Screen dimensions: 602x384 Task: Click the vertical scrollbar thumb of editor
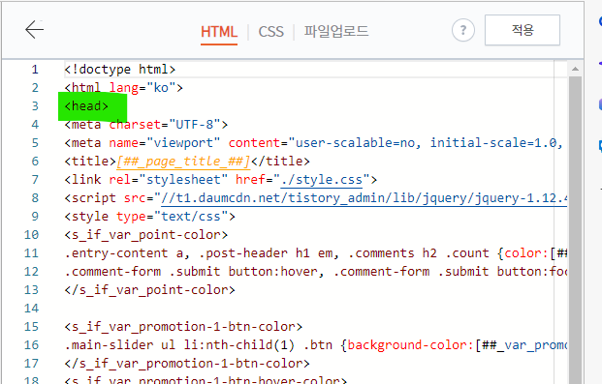tap(575, 230)
